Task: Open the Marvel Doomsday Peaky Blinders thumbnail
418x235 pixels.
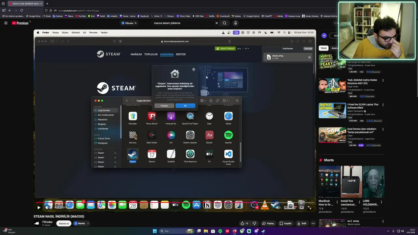Action: click(332, 61)
